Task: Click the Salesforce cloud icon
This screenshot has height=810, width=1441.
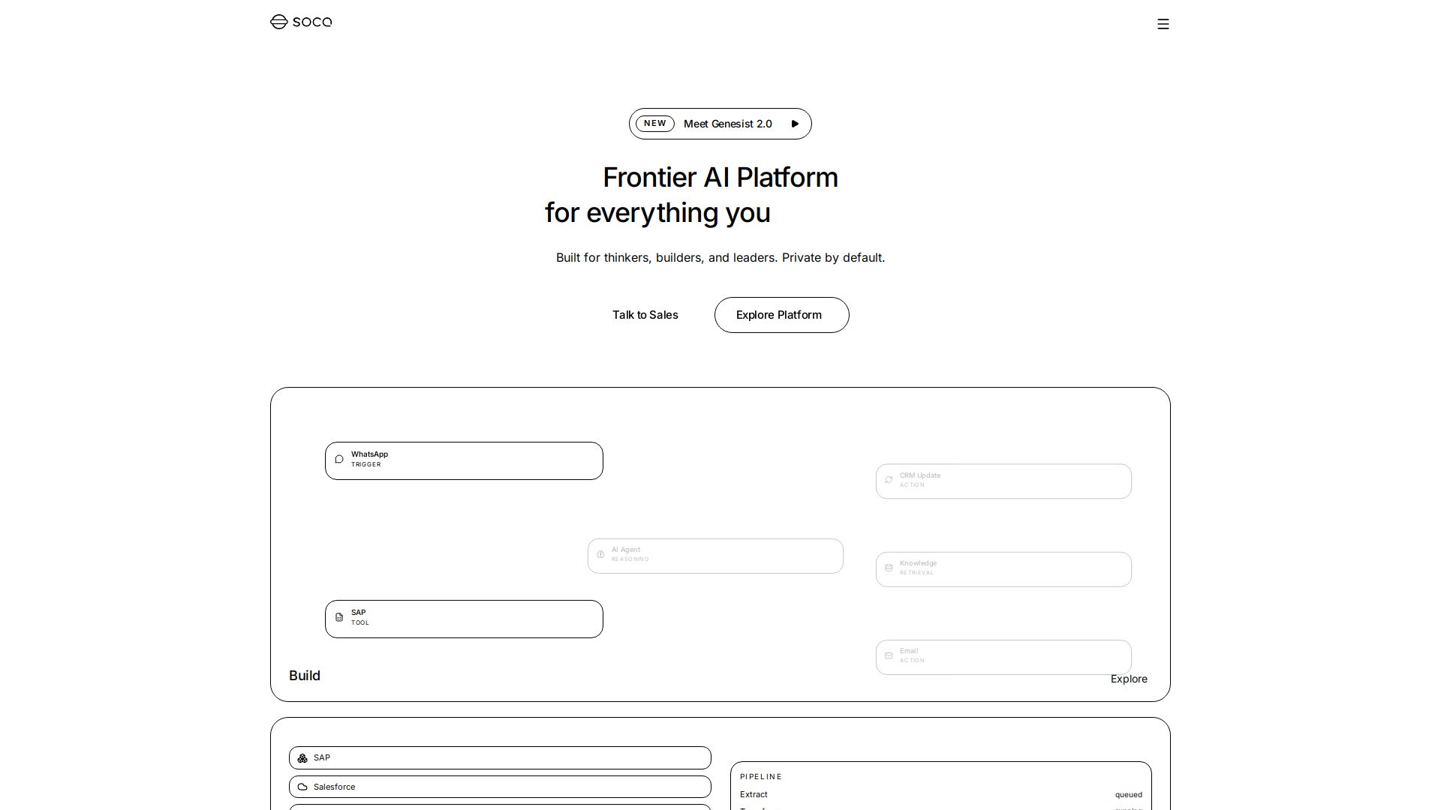Action: [302, 787]
